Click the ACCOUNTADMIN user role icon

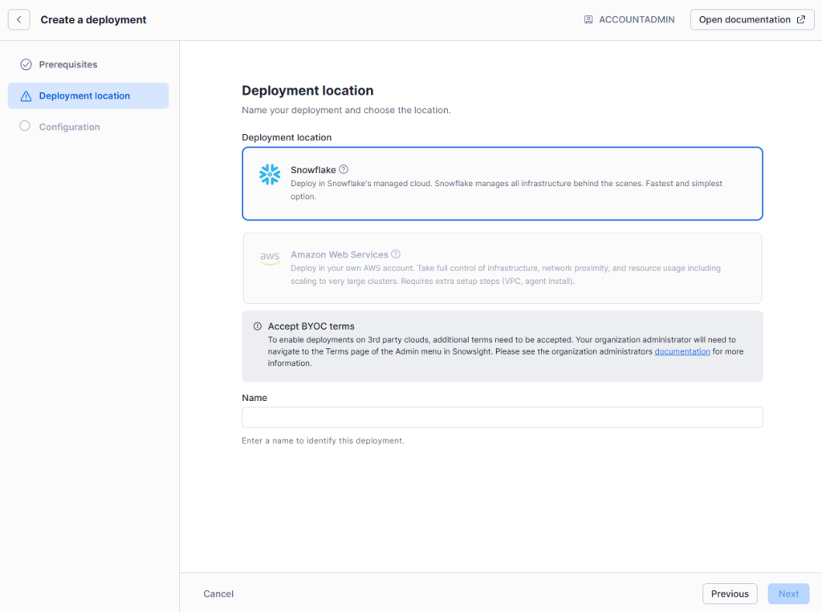click(588, 20)
